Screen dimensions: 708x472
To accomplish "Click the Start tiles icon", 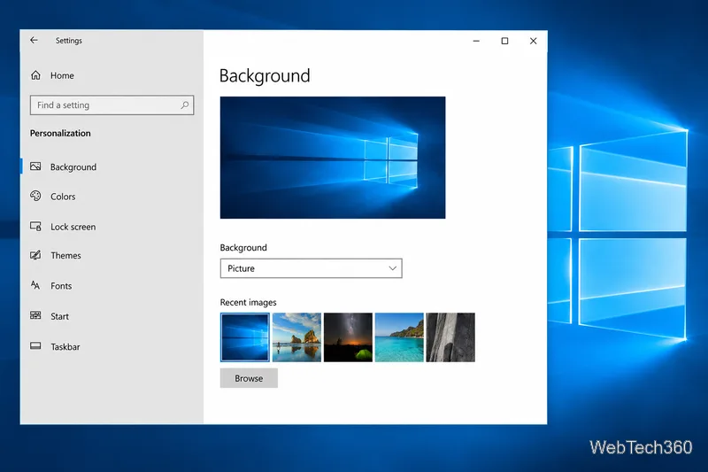I will (35, 316).
